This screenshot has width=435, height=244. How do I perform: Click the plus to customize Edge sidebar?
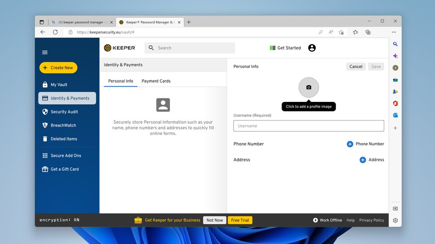(x=396, y=128)
